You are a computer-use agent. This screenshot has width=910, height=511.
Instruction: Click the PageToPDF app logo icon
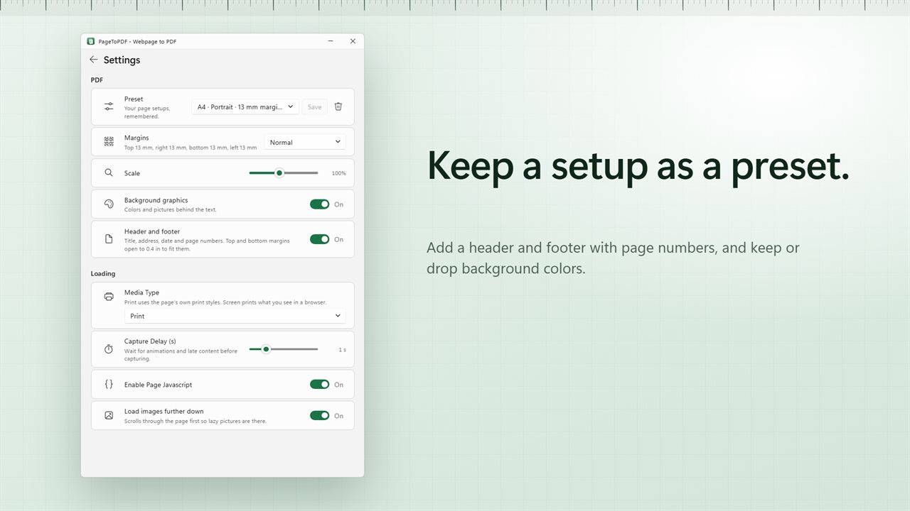[91, 41]
